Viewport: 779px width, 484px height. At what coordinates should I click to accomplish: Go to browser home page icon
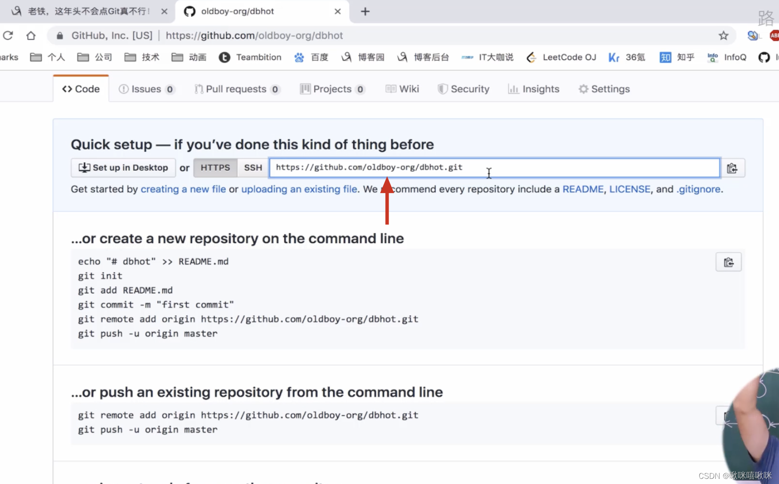[x=31, y=35]
